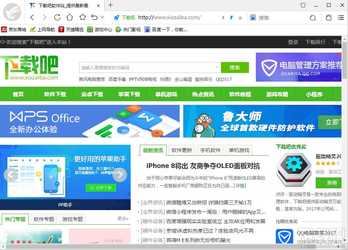Open the 百度一下 bookmark

tap(166, 29)
